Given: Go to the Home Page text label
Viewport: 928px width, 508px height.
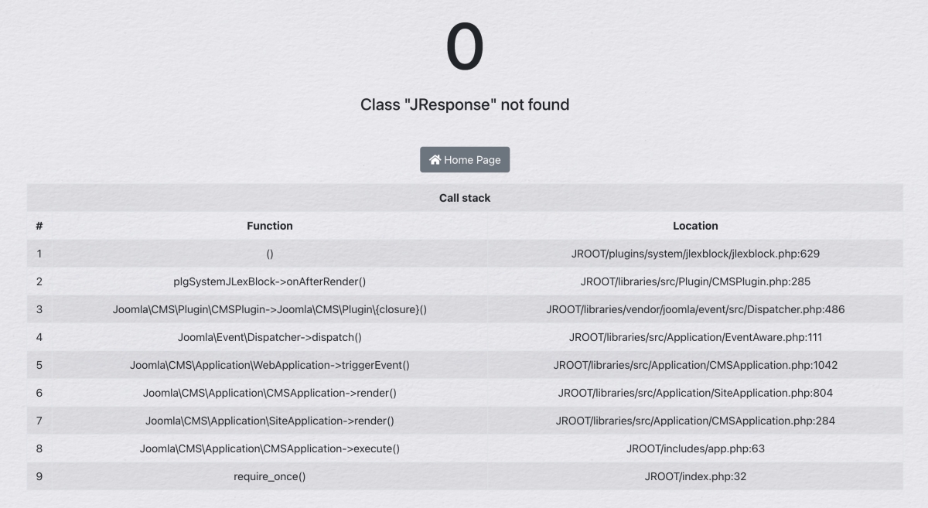Looking at the screenshot, I should (473, 160).
